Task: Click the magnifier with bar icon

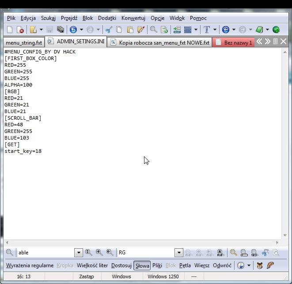Action: click(244, 253)
